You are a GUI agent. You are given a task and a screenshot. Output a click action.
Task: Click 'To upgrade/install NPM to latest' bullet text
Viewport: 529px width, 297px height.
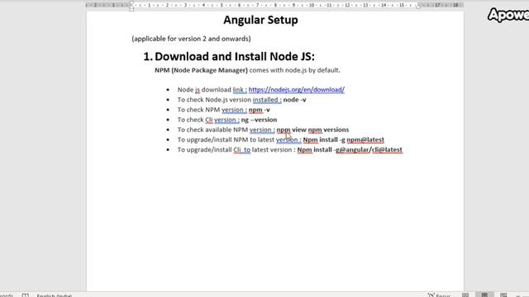(226, 139)
